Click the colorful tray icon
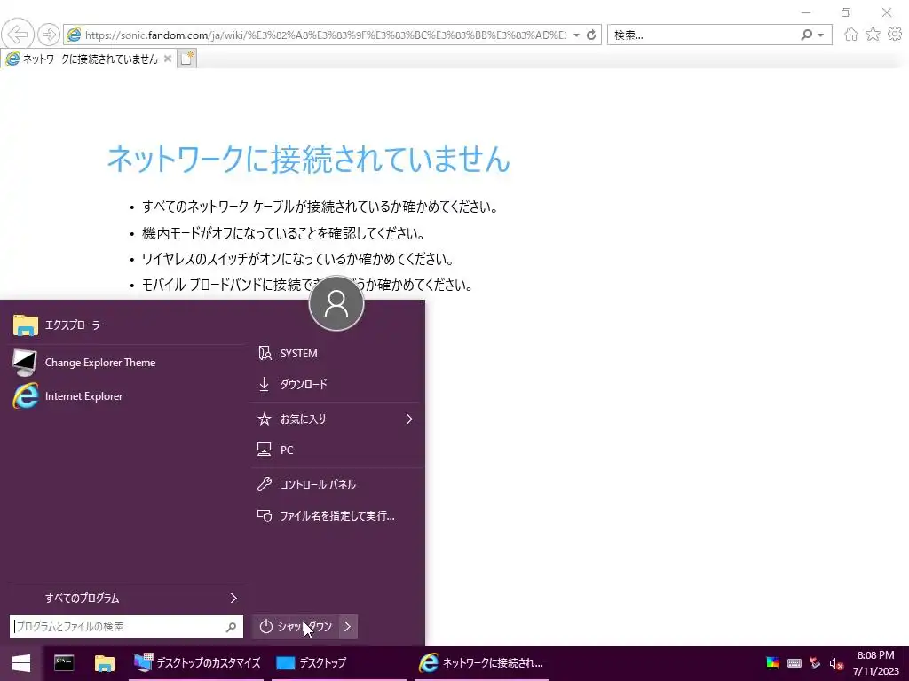Screen dimensions: 909x681 click(x=773, y=663)
